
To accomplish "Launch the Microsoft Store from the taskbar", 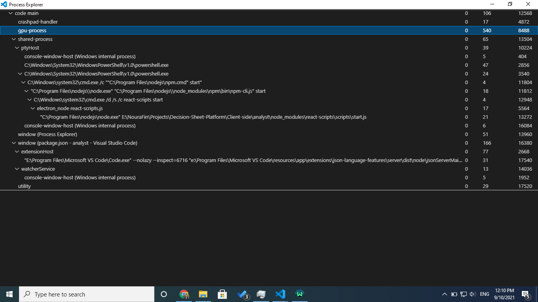I will click(222, 294).
